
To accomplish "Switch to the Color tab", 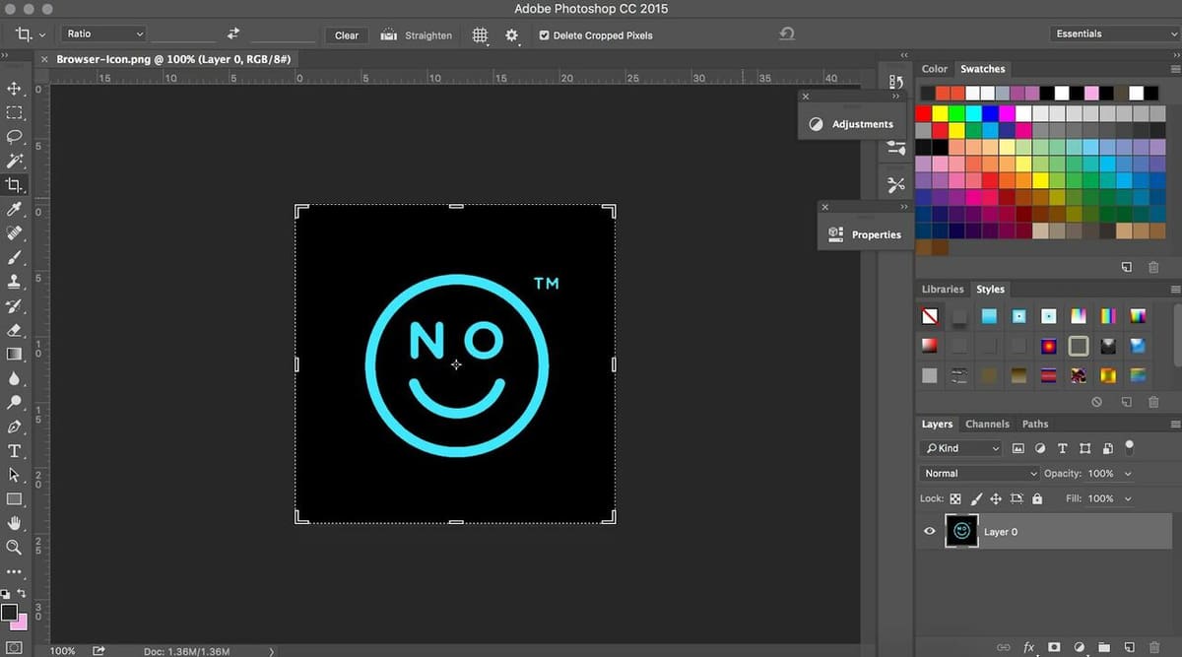I will [x=935, y=69].
